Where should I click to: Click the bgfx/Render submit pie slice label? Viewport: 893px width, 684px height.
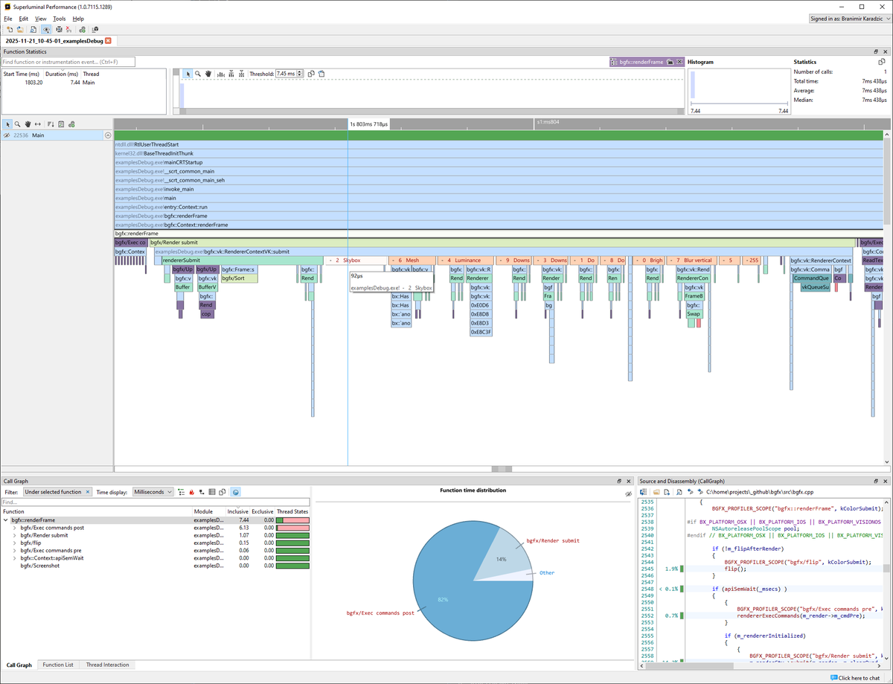pos(552,540)
